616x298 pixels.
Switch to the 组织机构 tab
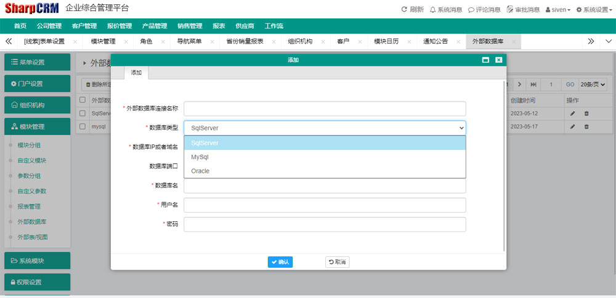coord(300,41)
